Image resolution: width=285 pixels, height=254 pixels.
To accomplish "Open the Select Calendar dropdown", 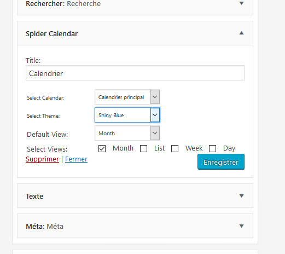I will [127, 97].
